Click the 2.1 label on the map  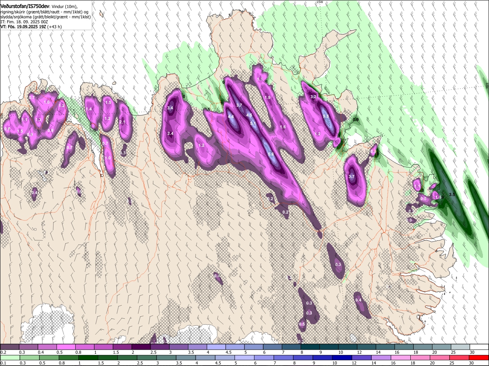[122, 122]
